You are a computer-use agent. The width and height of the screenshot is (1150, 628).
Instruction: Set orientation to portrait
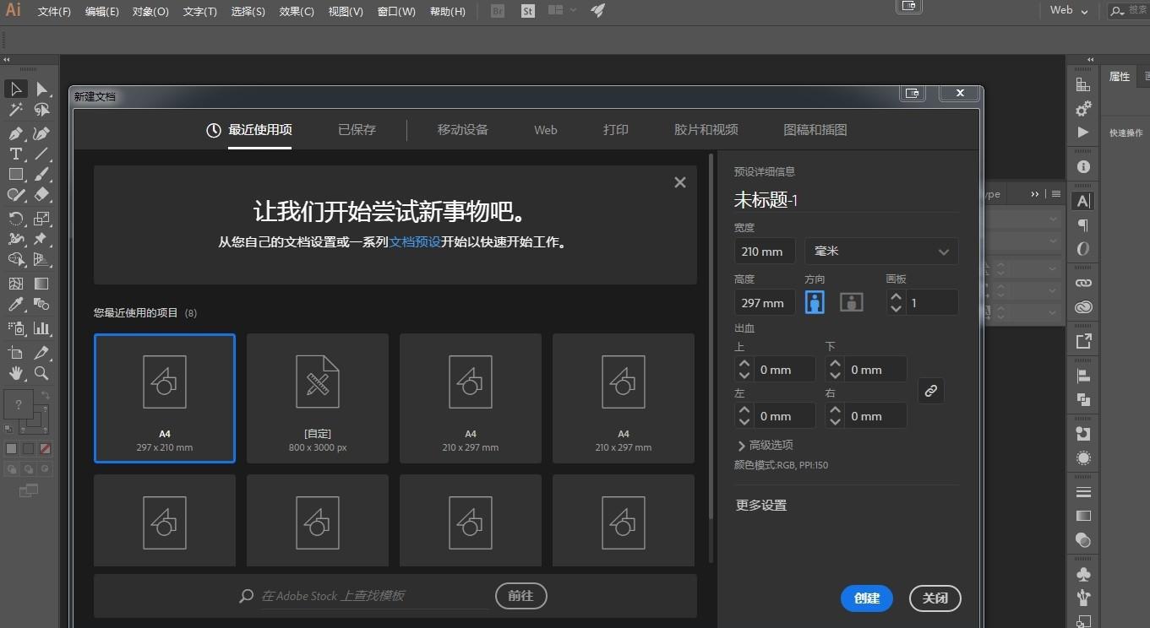tap(815, 302)
